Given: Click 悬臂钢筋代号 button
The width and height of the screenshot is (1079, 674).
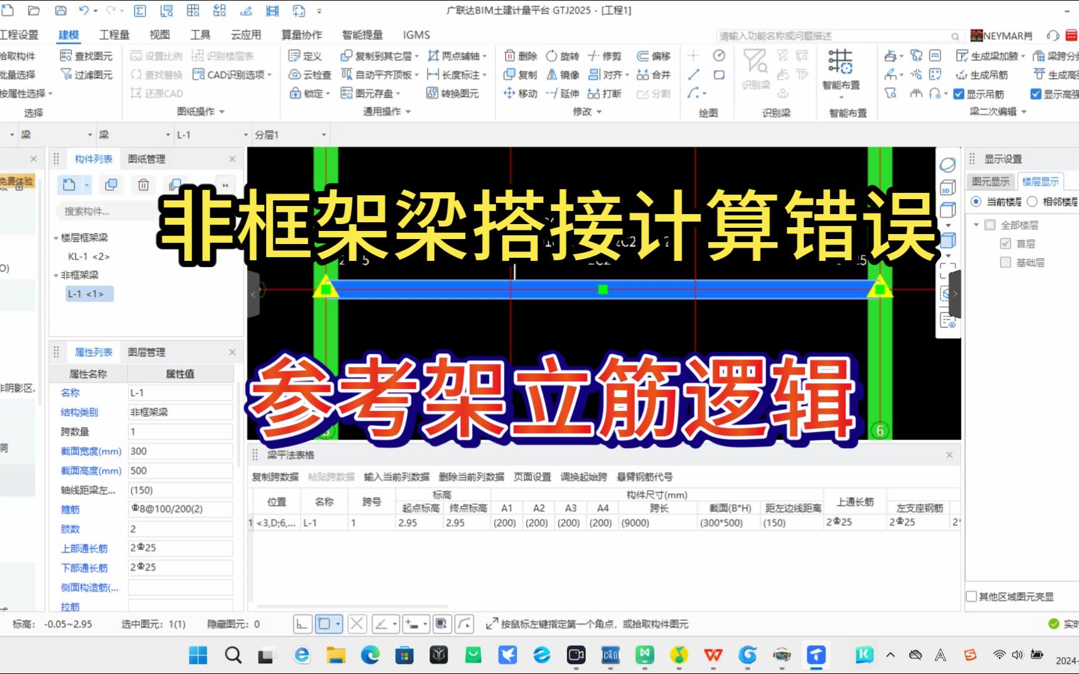Looking at the screenshot, I should click(644, 477).
